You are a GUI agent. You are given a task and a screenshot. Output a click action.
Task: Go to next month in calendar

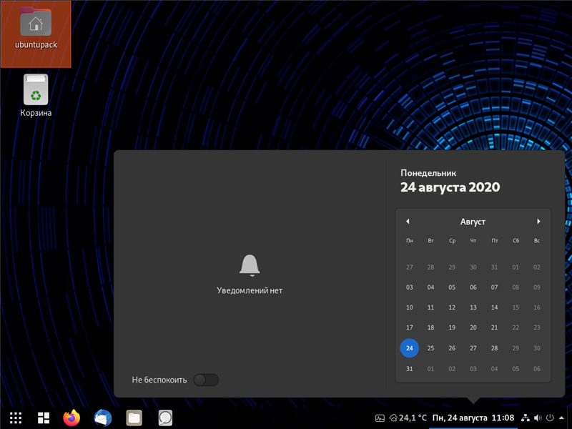tap(538, 222)
